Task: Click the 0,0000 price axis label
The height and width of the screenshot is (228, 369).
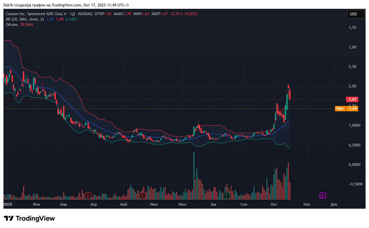Action: [354, 165]
